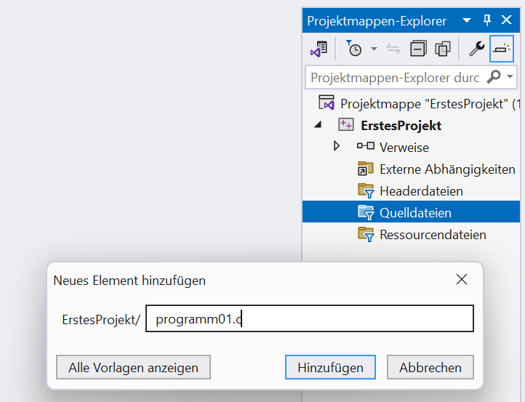
Task: Toggle the preview selected items button
Action: 502,49
